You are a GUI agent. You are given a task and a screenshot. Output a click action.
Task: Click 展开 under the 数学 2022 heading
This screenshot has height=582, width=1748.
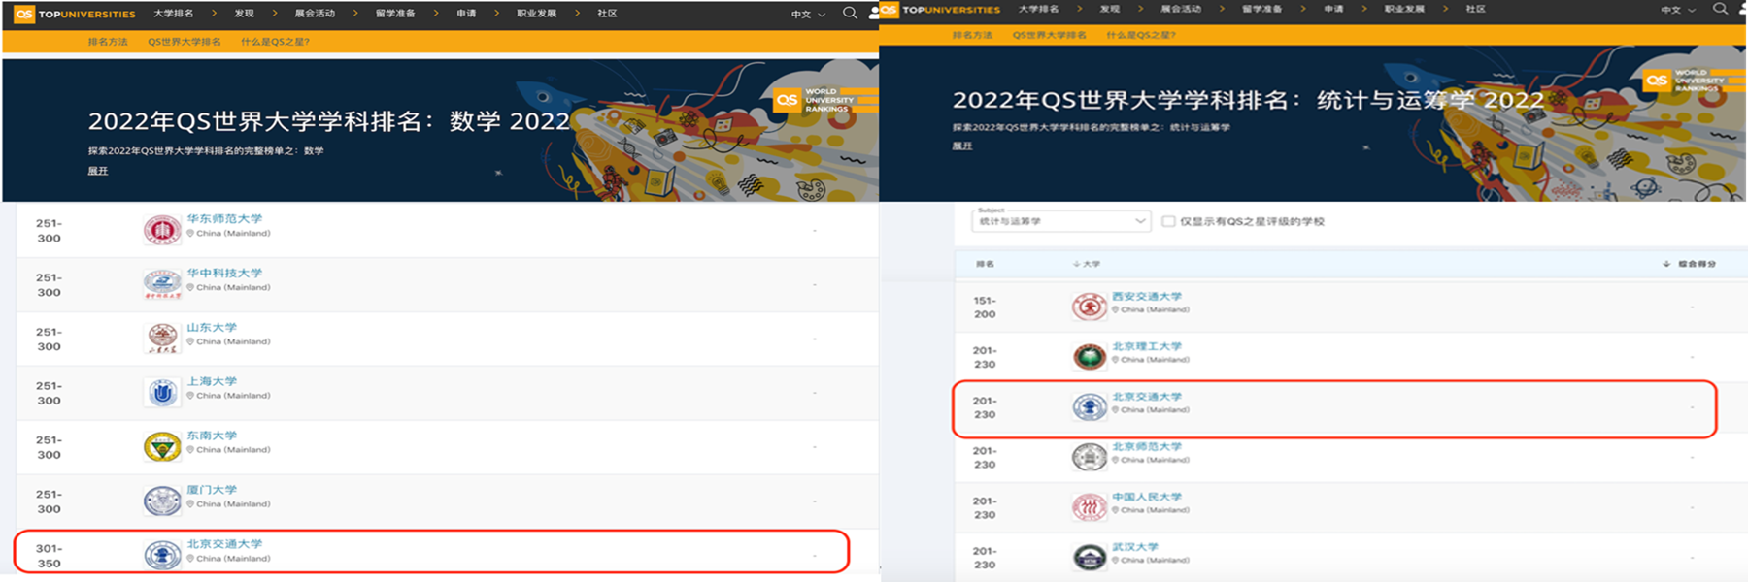[98, 171]
